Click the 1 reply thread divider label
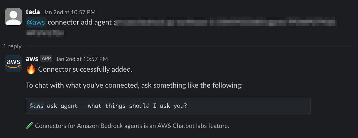Viewport: 358px width, 138px height. click(x=12, y=46)
